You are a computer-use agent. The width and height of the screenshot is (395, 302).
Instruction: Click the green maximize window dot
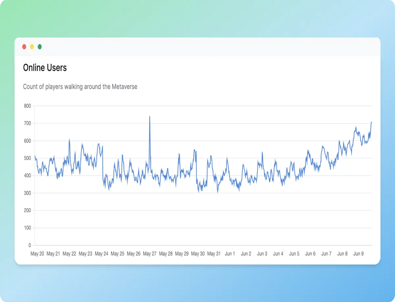40,47
